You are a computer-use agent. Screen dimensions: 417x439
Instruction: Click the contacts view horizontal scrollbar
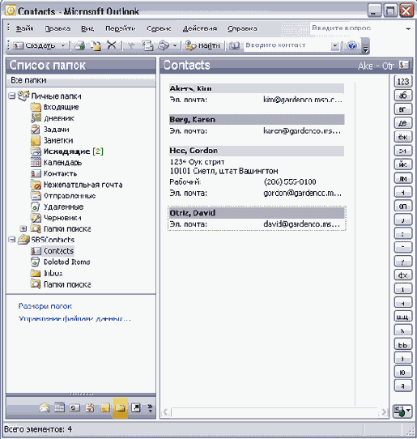(274, 412)
